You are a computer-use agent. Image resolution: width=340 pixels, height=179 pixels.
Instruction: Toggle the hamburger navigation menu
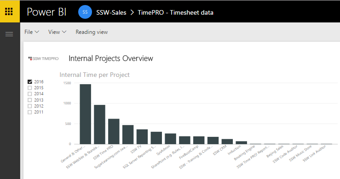(x=9, y=34)
